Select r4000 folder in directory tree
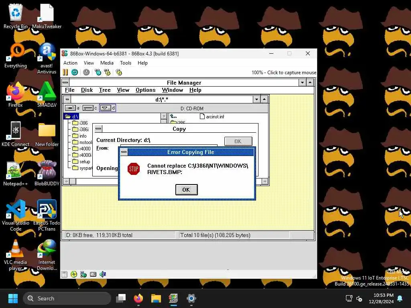 81,148
